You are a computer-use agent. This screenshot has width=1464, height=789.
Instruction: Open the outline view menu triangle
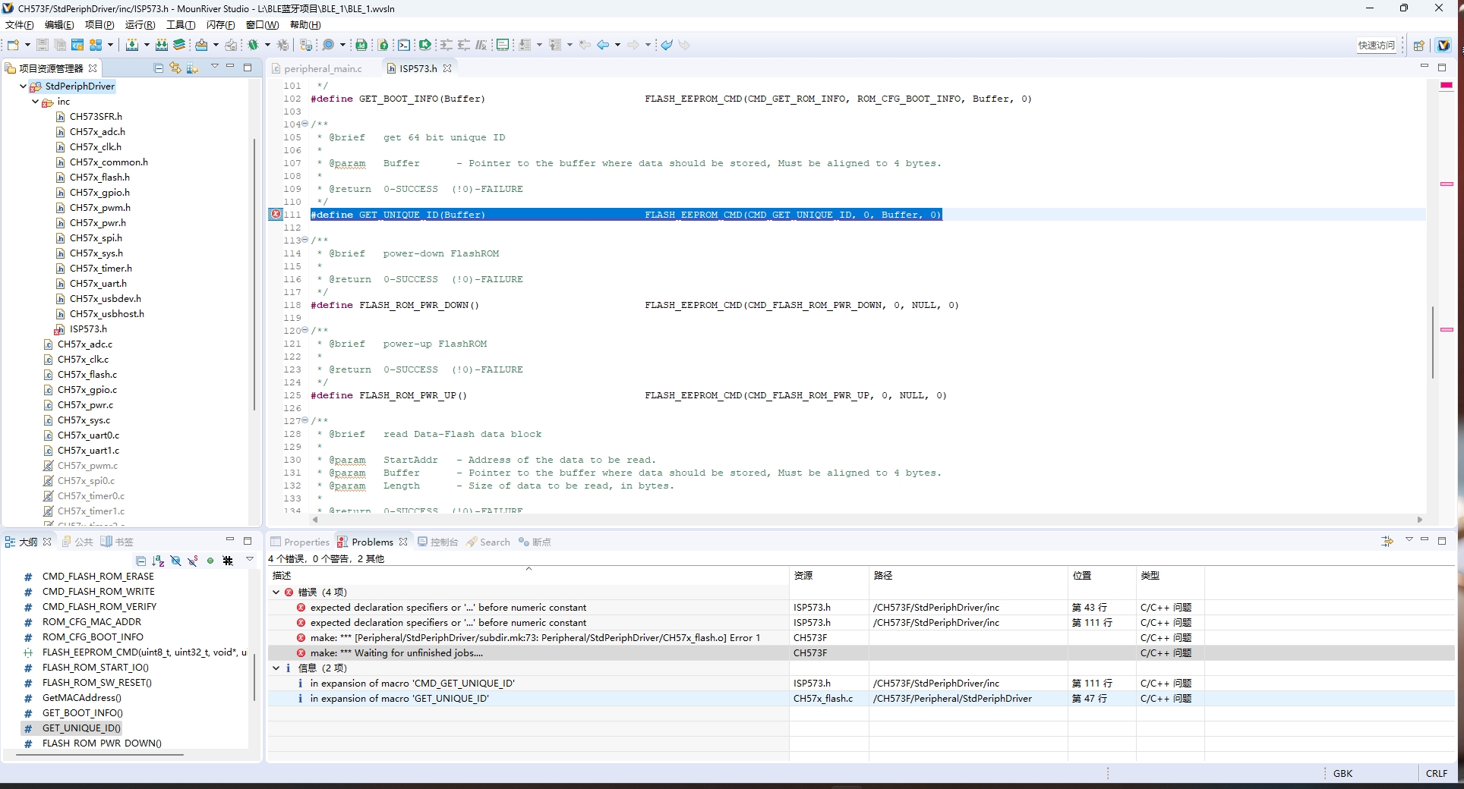250,559
